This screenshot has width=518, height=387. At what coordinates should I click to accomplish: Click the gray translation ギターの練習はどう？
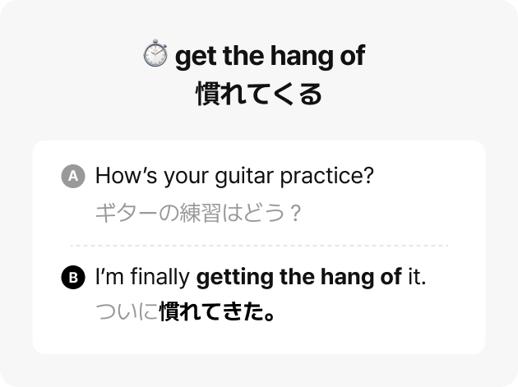[x=198, y=213]
